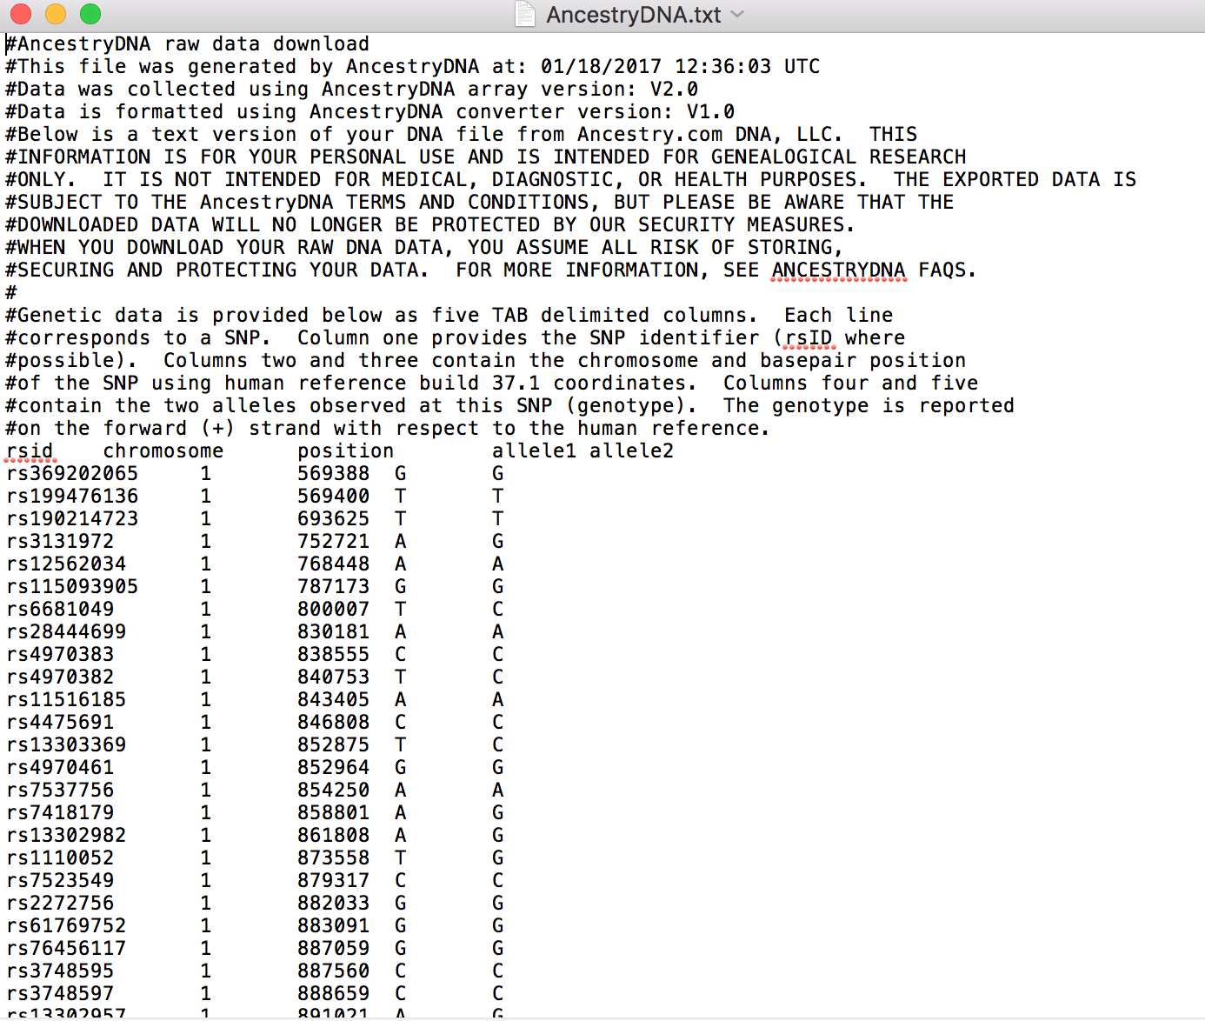
Task: Click position value 569400
Action: coord(334,496)
